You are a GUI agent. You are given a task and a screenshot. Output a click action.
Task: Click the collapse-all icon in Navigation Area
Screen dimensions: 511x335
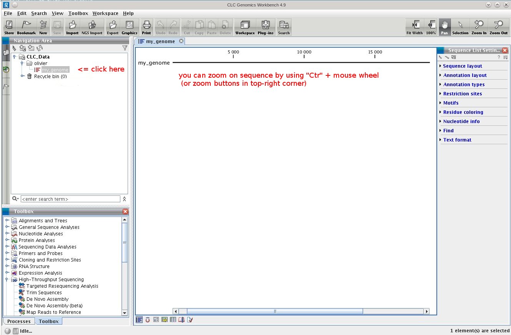click(15, 48)
